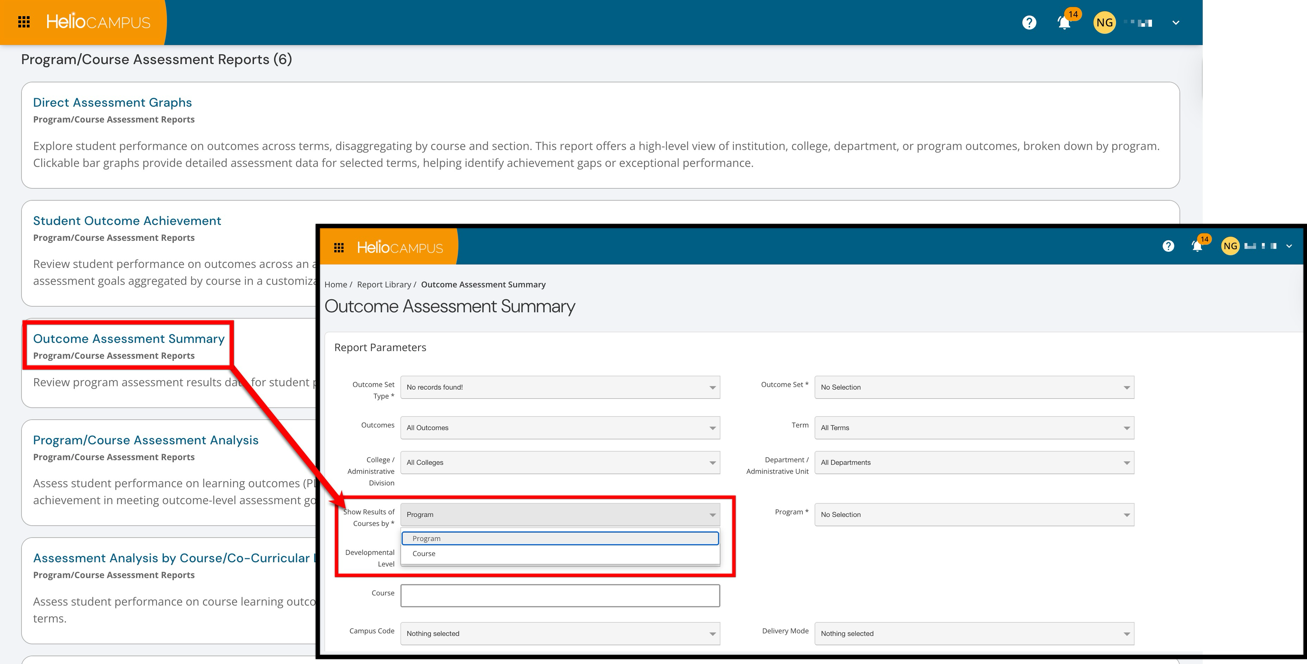Click the Outcome Assessment Summary breadcrumb text
The image size is (1307, 664).
[x=483, y=284]
